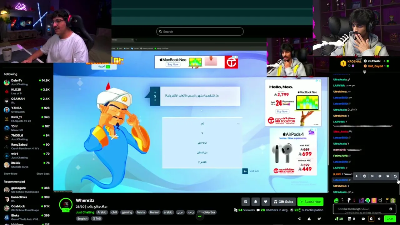Viewport: 400px width, 225px height.
Task: Send message with green Chat button
Action: pyautogui.click(x=390, y=219)
